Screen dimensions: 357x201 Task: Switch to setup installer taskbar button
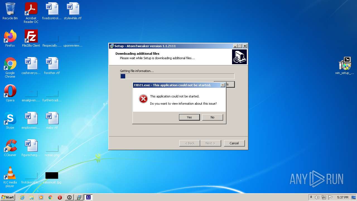click(79, 197)
